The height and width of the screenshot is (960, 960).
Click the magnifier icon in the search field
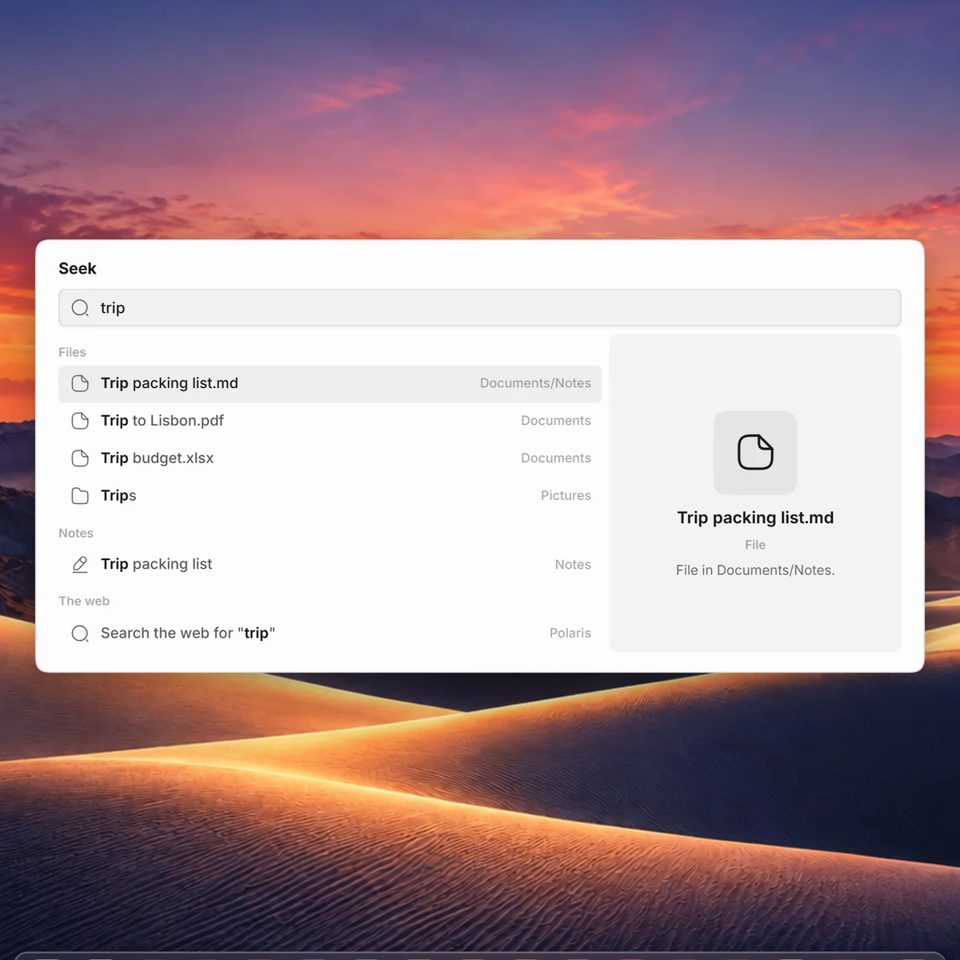[x=80, y=308]
